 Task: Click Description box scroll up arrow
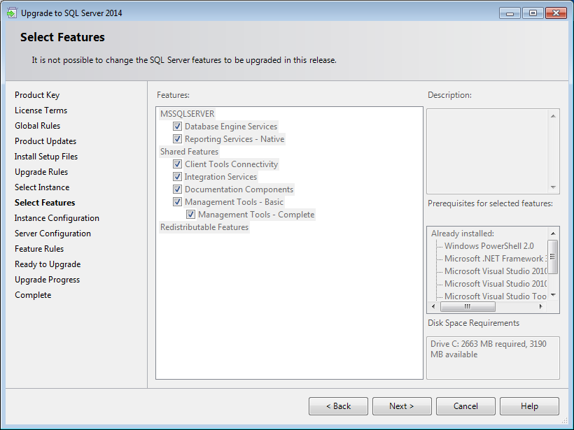point(553,116)
